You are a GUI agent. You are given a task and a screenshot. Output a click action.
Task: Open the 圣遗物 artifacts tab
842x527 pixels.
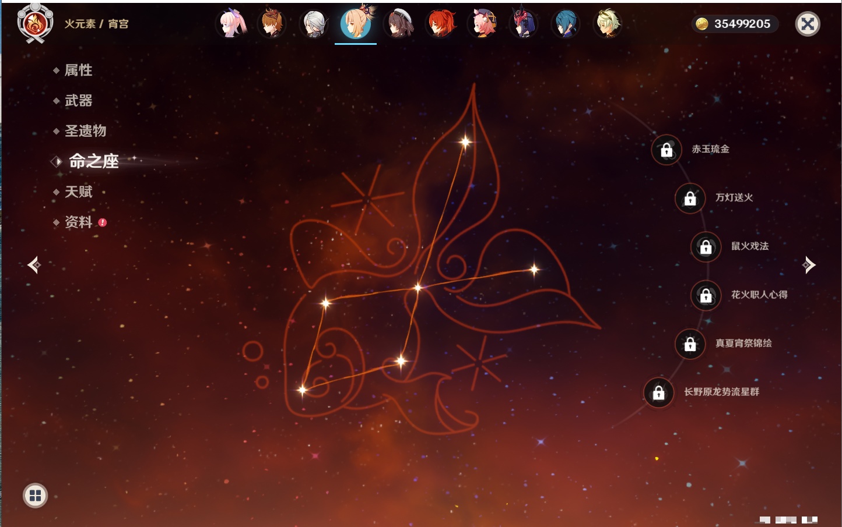pyautogui.click(x=85, y=131)
